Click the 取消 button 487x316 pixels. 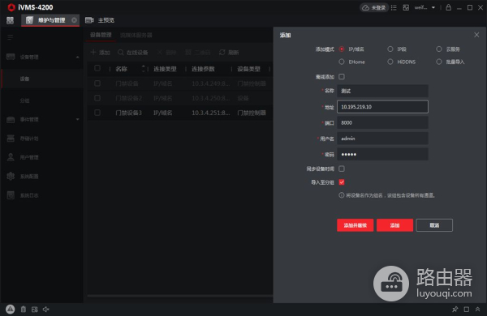click(434, 225)
